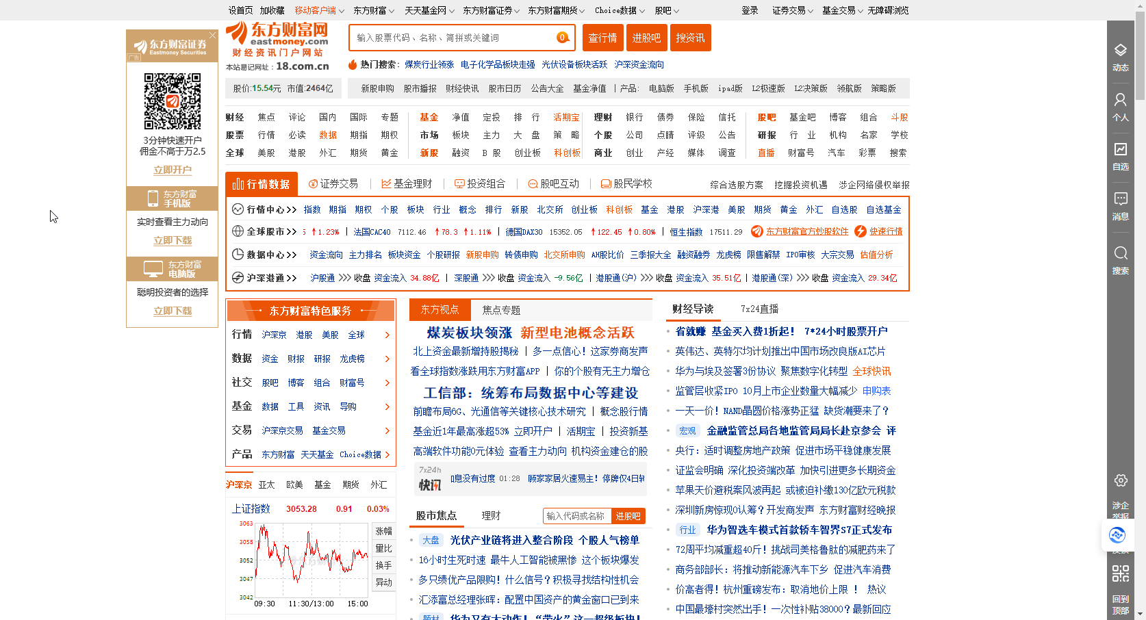Click 立即开户 in left ad
This screenshot has width=1146, height=620.
[x=173, y=170]
